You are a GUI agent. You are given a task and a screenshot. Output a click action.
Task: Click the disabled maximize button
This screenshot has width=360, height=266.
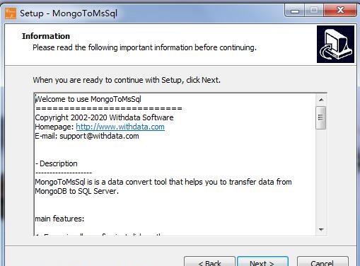click(x=314, y=11)
